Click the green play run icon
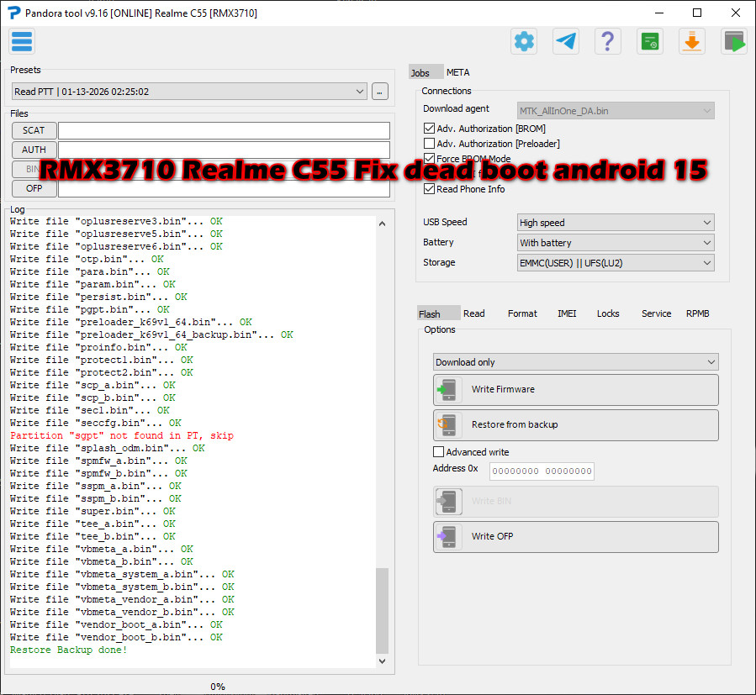 tap(734, 41)
